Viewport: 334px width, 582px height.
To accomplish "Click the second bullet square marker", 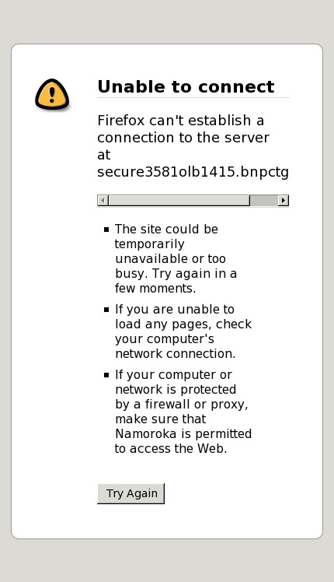I will point(106,310).
